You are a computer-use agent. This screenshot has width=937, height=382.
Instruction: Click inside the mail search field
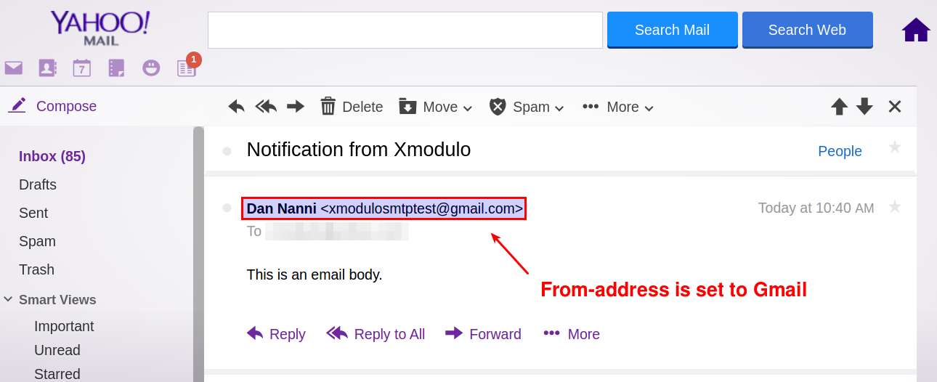tap(405, 30)
